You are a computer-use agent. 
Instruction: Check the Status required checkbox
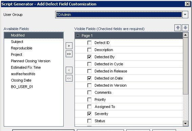click(x=89, y=121)
